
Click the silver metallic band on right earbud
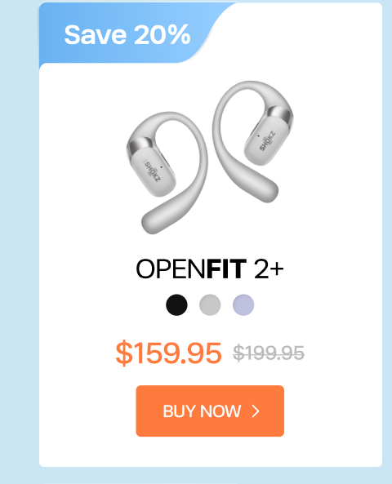pos(279,116)
